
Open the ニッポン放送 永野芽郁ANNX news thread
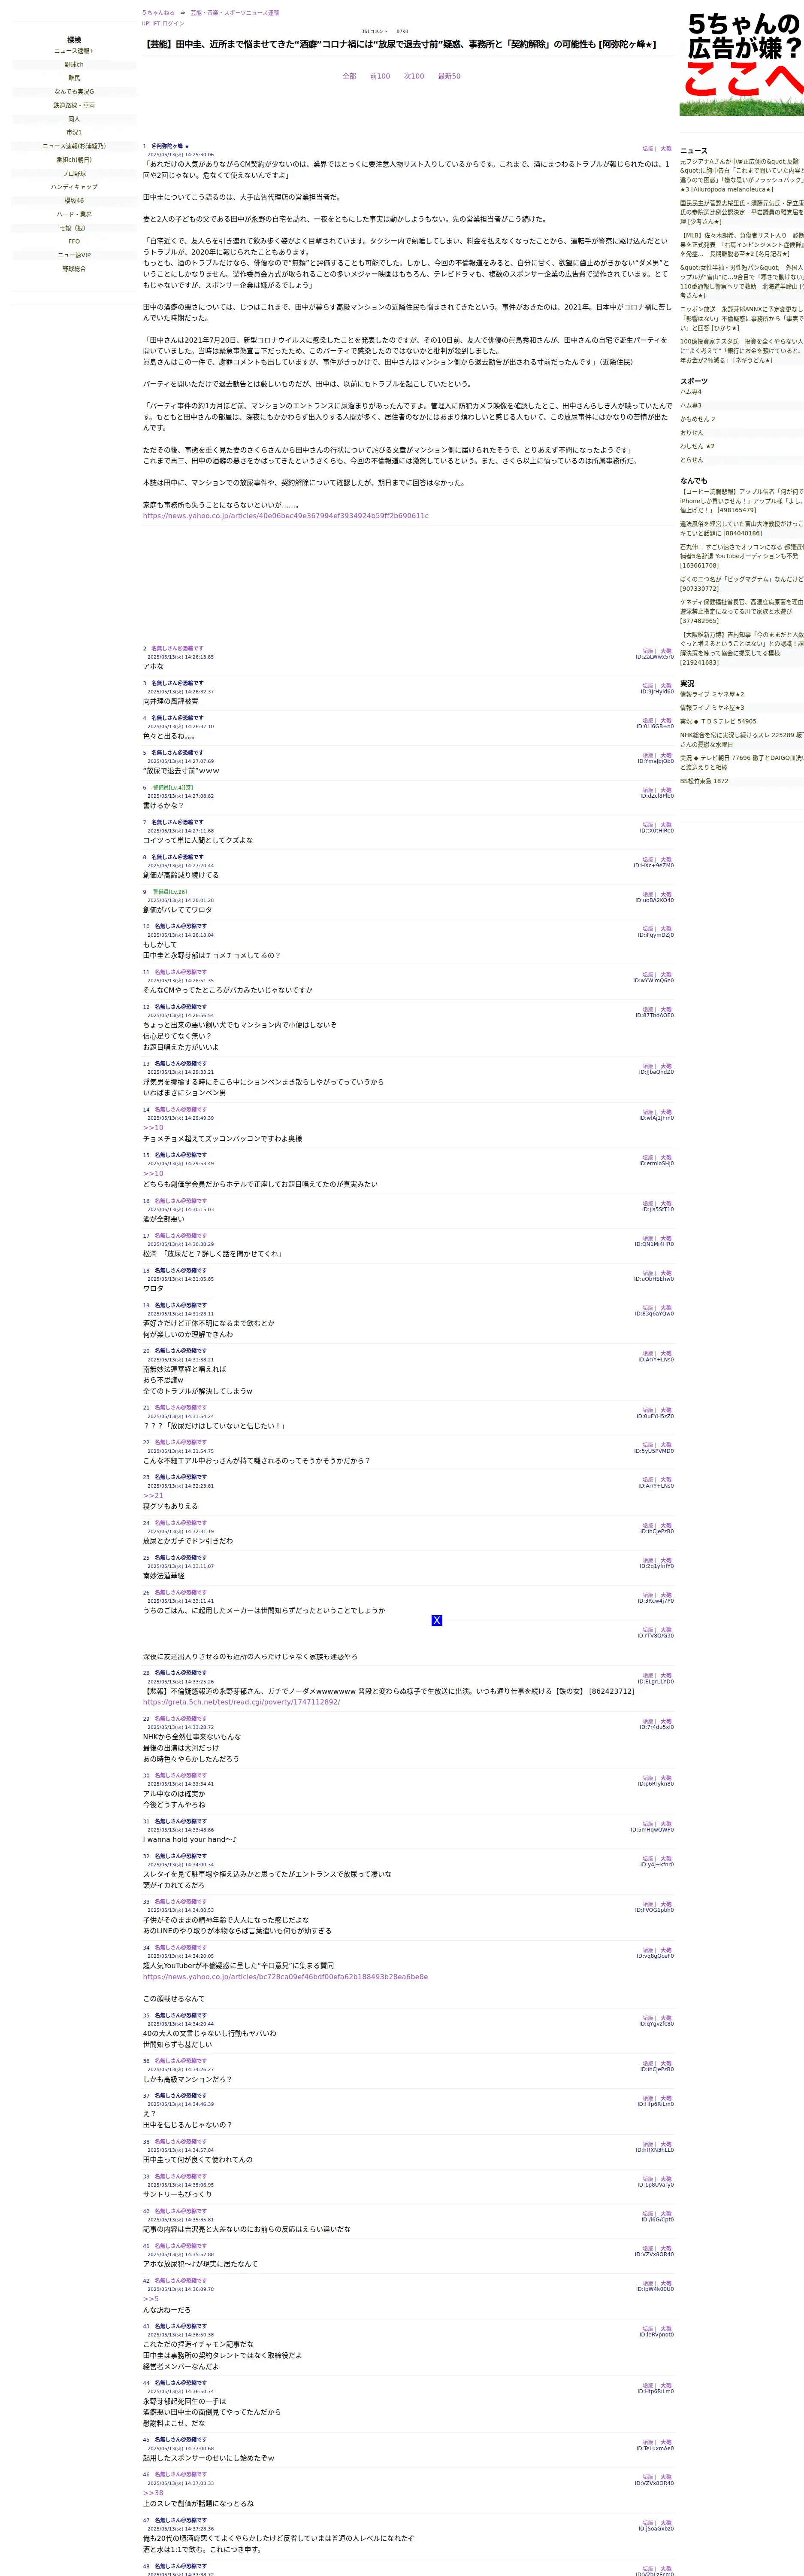pos(742,319)
